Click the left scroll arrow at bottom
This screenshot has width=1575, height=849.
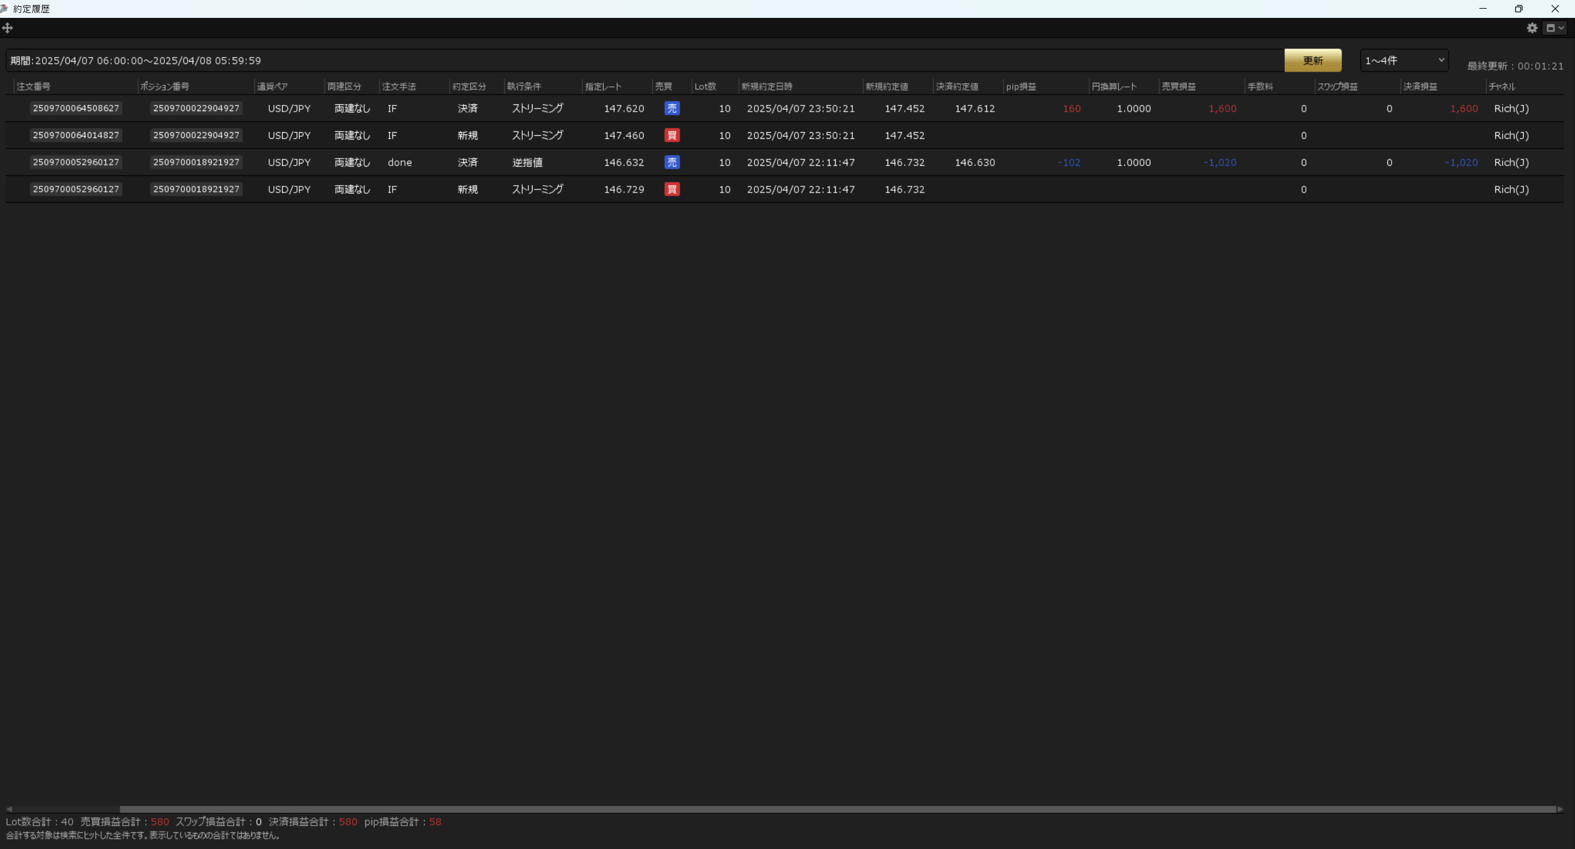9,809
